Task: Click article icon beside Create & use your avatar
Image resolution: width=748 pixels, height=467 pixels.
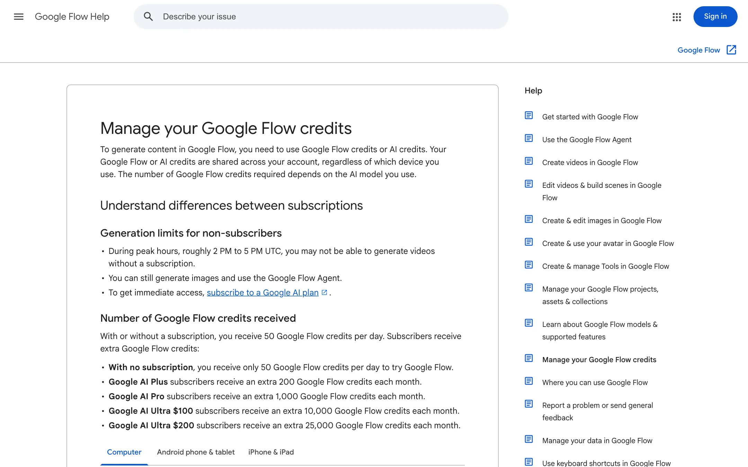Action: (529, 242)
